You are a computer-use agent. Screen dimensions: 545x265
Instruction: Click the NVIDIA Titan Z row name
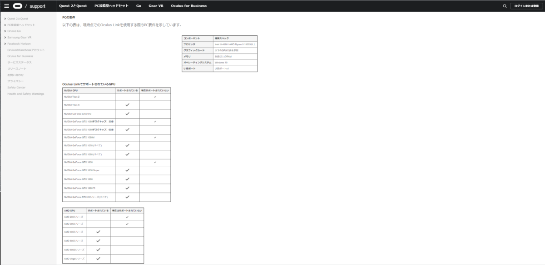tap(72, 96)
